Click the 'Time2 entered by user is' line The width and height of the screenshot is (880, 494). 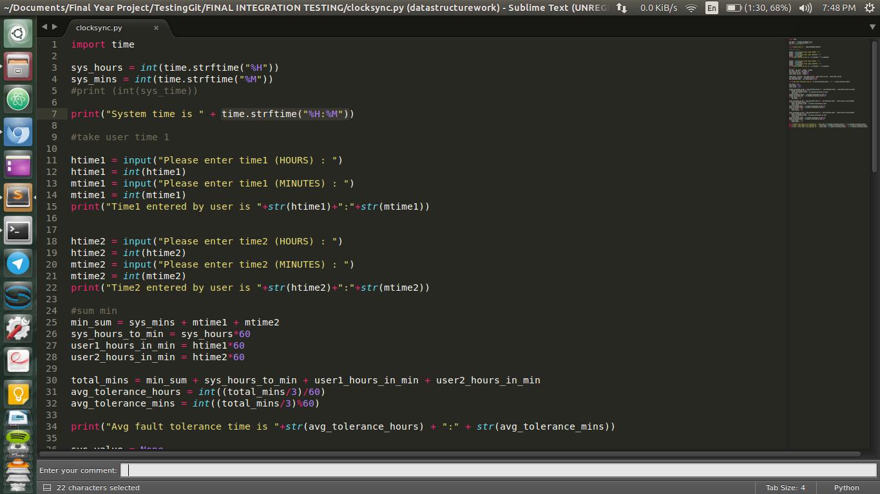coord(250,288)
